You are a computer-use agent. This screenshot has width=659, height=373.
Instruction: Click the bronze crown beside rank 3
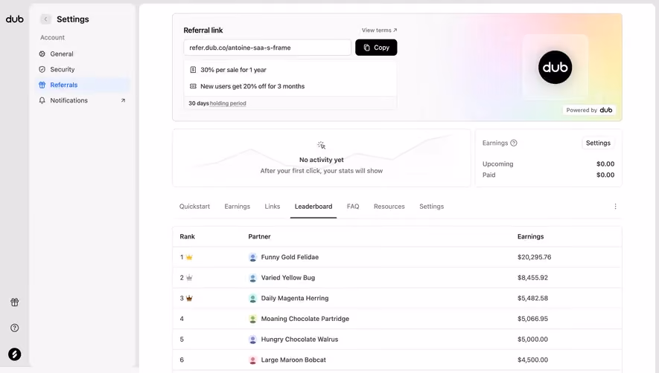[x=189, y=298]
